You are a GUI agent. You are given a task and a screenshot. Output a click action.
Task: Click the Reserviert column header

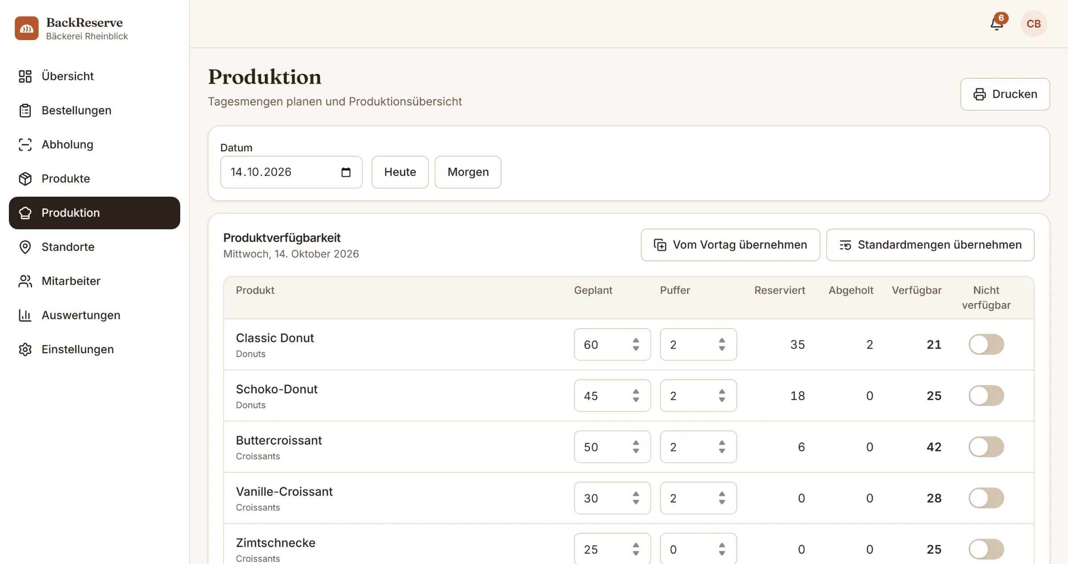tap(780, 290)
